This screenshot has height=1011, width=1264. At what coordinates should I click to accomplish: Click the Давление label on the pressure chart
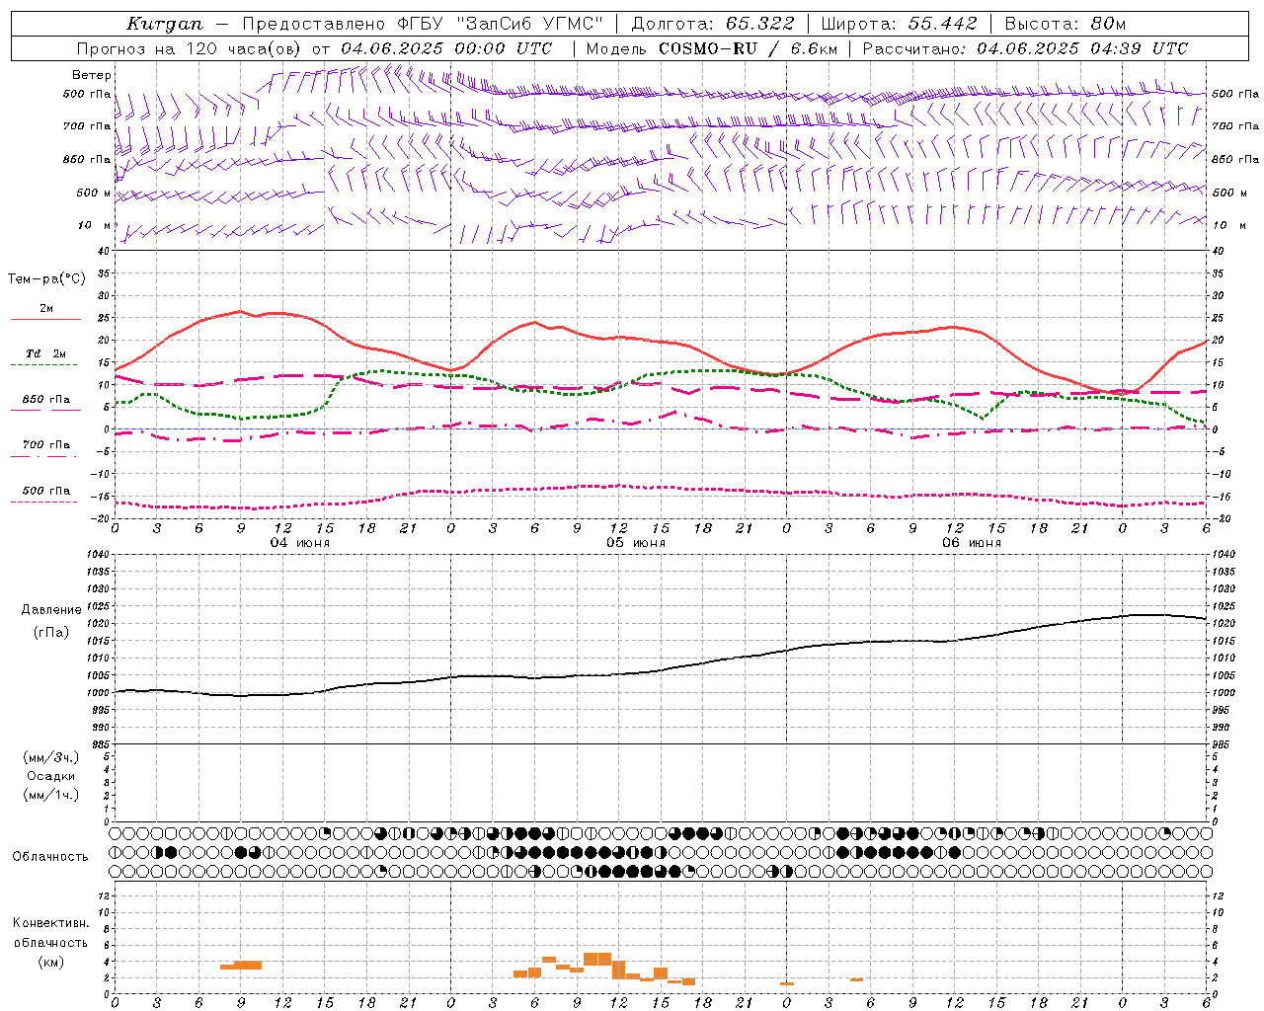point(51,610)
